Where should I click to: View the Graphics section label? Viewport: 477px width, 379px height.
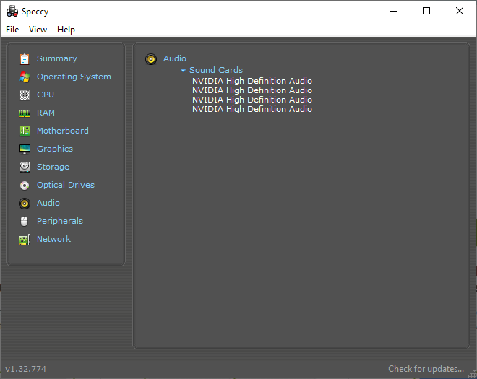coord(55,149)
